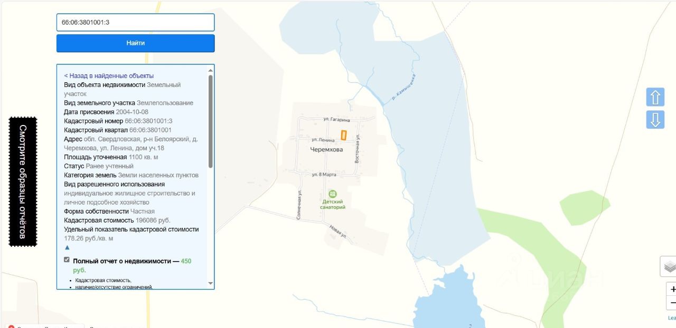Go back via Назад в найденные объекты link
The width and height of the screenshot is (676, 328).
pyautogui.click(x=109, y=75)
